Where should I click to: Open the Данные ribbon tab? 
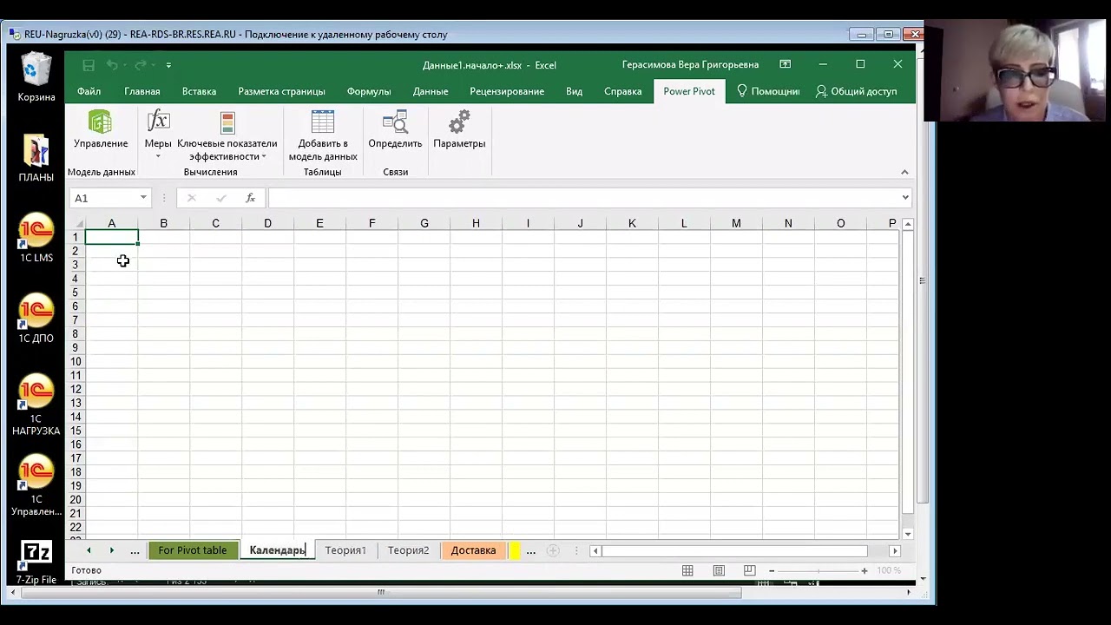pos(431,91)
